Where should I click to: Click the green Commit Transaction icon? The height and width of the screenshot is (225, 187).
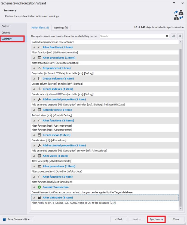pyautogui.click(x=39, y=187)
